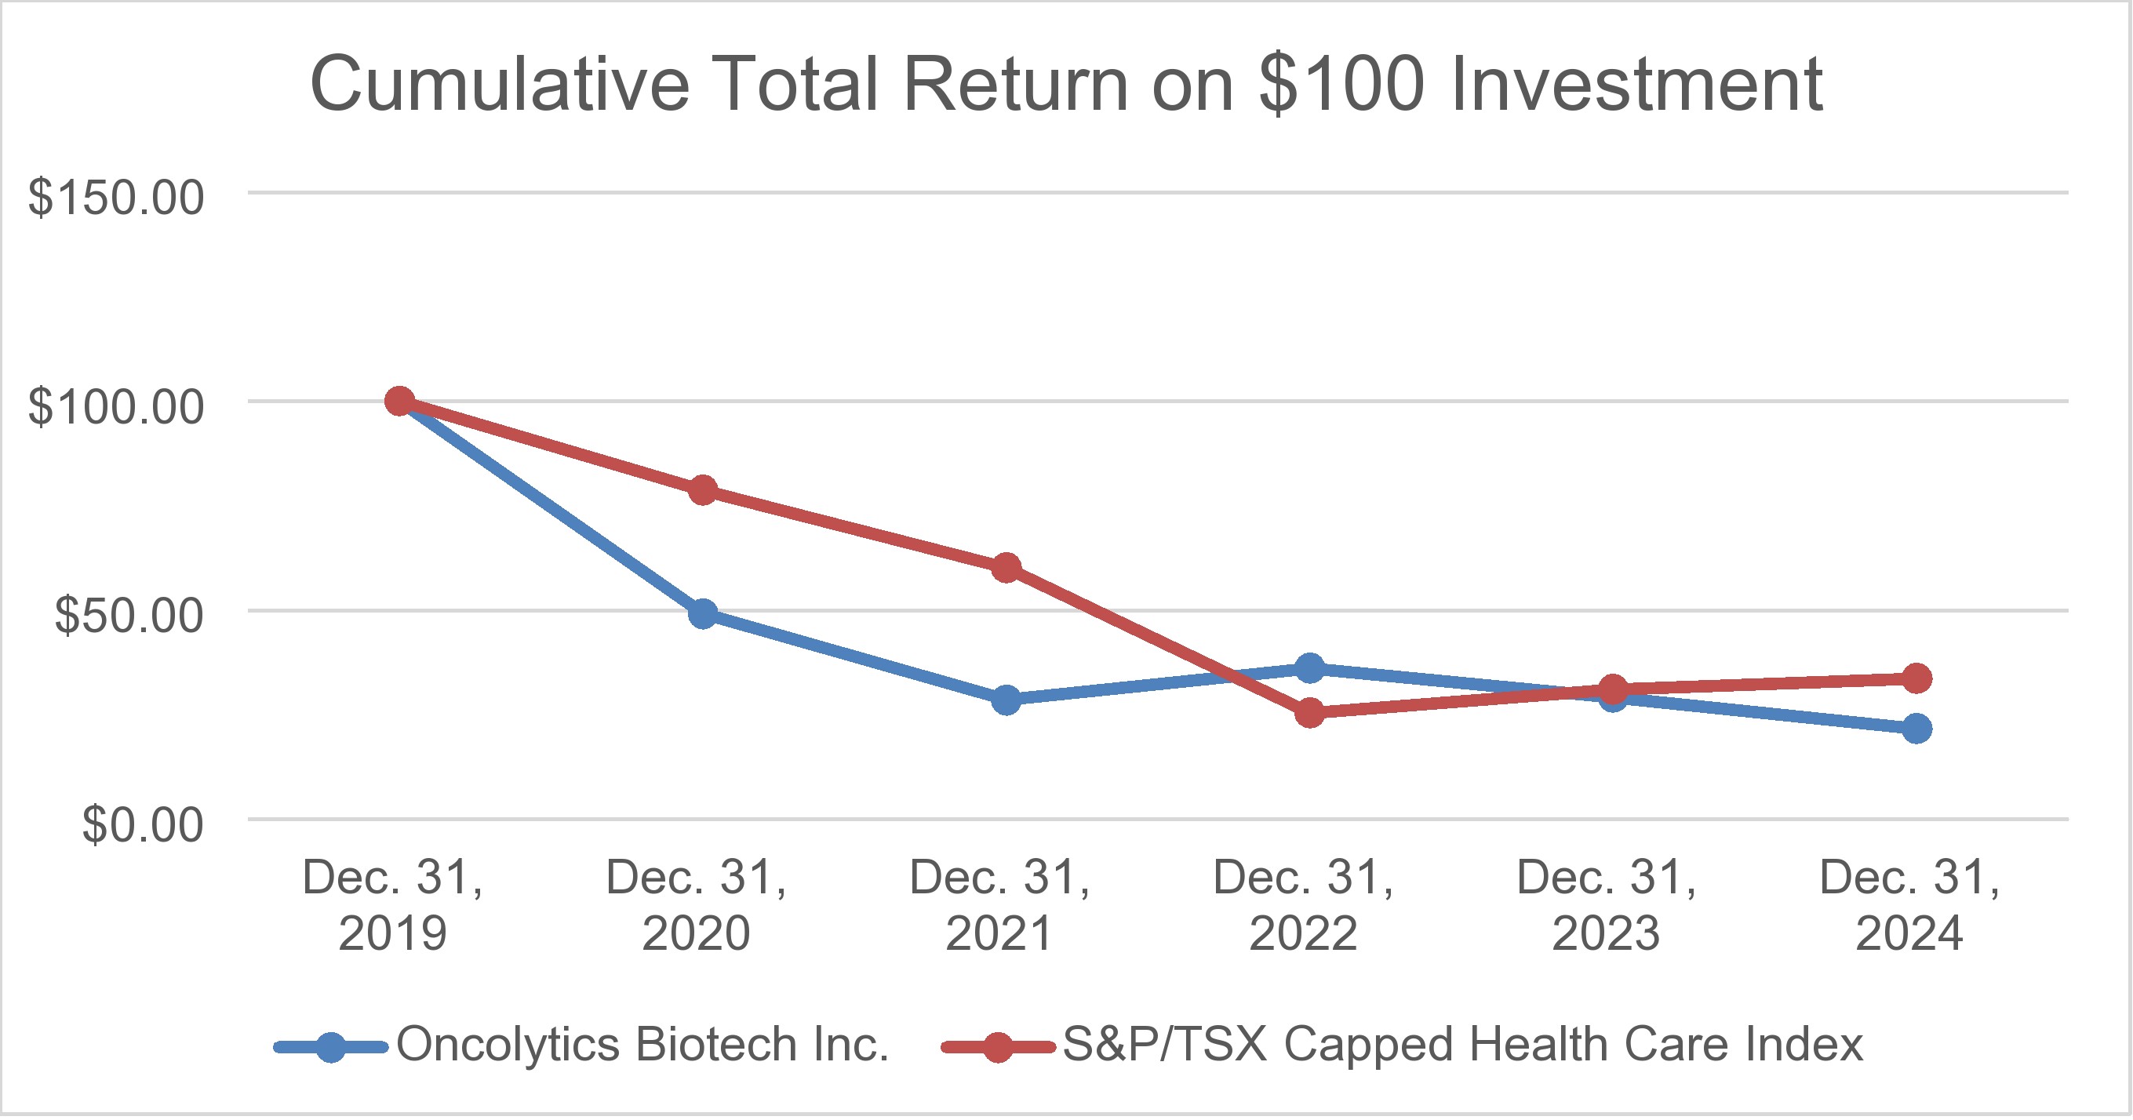
Task: Select the red index data point for 2021
Action: (x=1006, y=569)
